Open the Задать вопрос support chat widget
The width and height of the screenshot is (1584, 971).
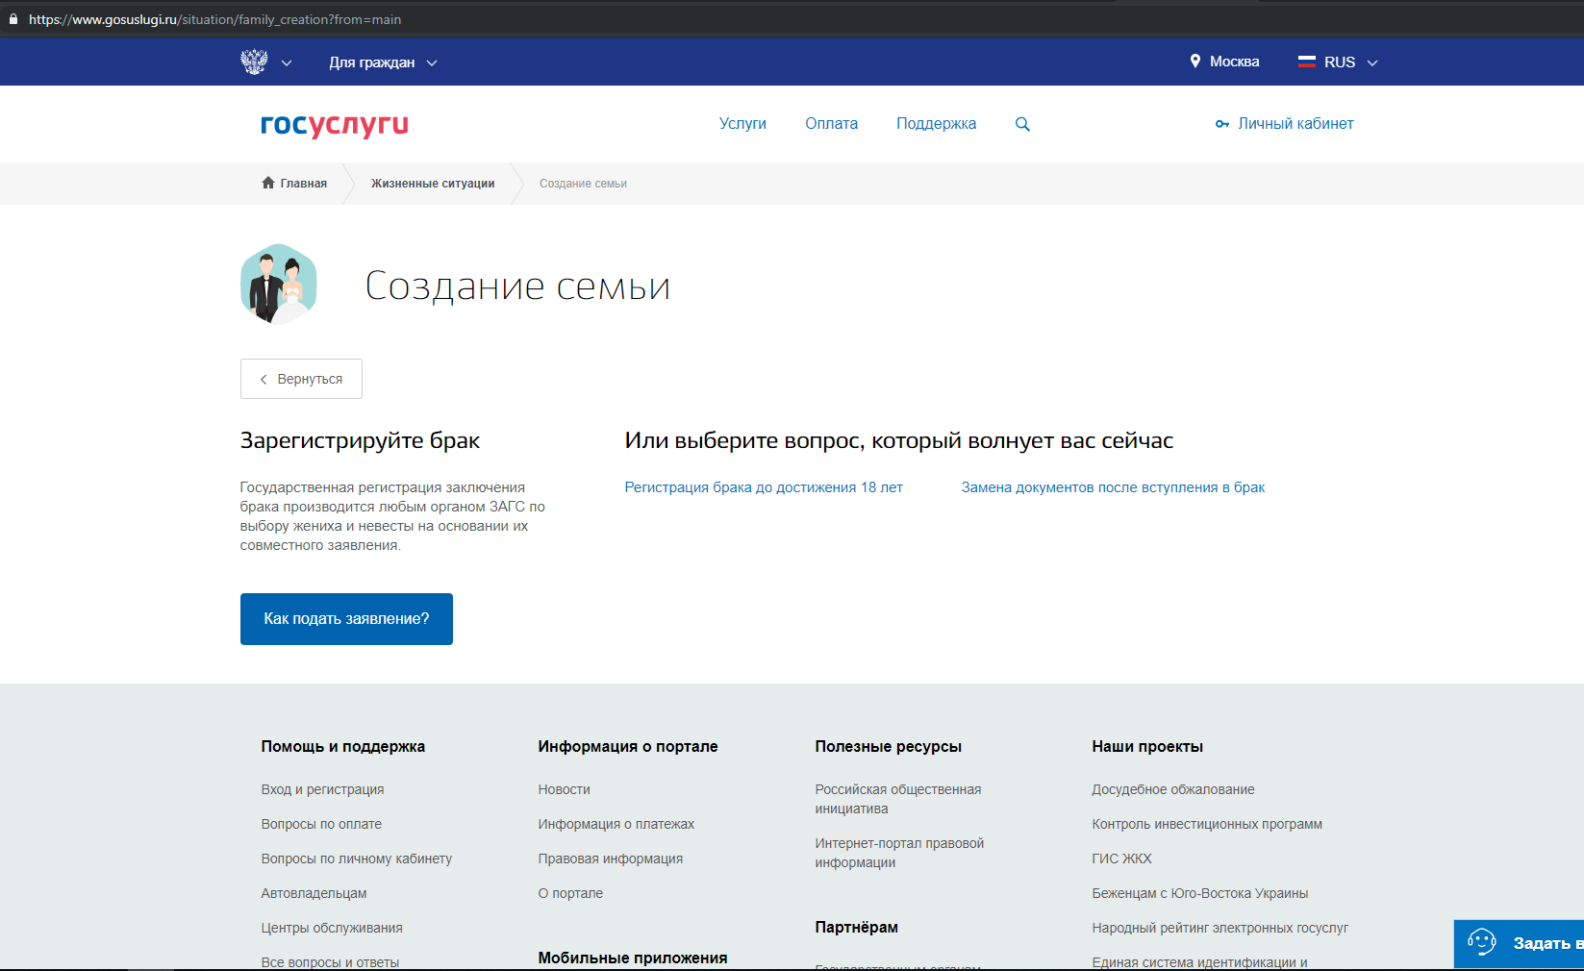pyautogui.click(x=1519, y=943)
